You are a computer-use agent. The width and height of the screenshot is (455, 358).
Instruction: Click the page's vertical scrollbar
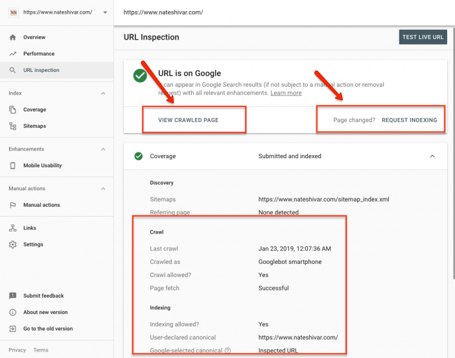pos(454,154)
